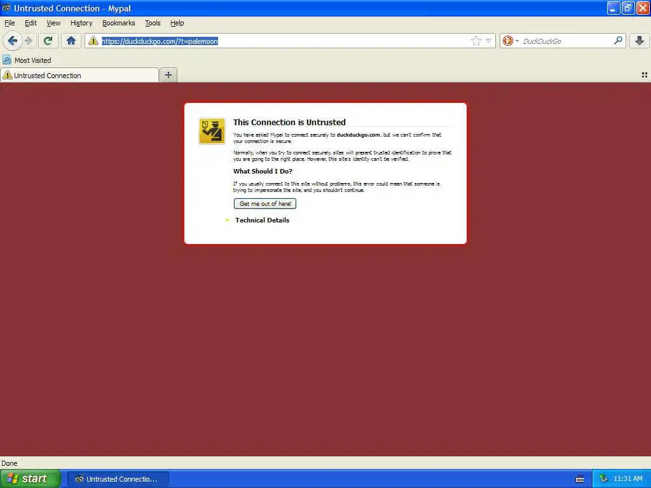Bookmark this page with the star icon
The width and height of the screenshot is (651, 488).
coord(476,41)
